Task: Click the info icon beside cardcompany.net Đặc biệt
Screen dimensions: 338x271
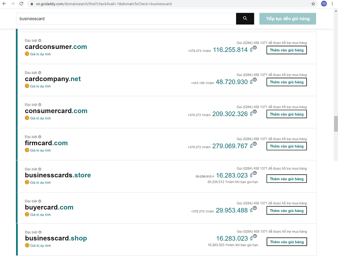Action: [x=40, y=73]
